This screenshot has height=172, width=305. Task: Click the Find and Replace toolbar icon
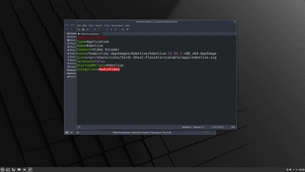click(x=127, y=30)
